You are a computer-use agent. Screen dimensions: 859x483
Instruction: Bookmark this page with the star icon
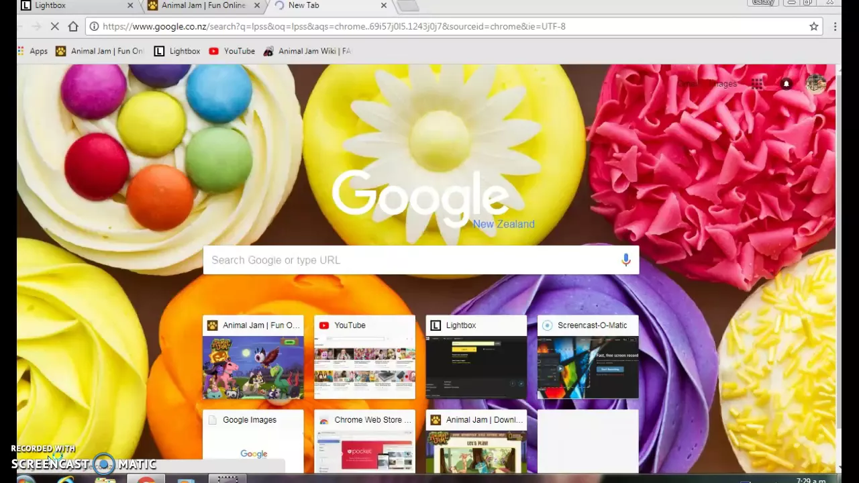[x=814, y=27]
